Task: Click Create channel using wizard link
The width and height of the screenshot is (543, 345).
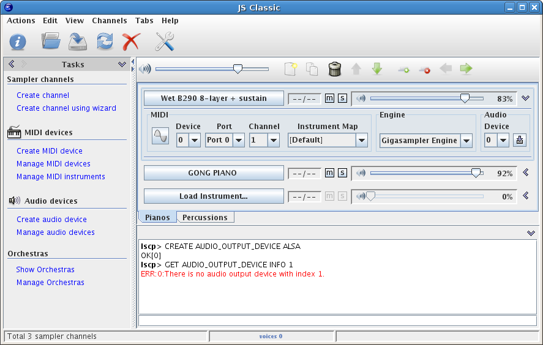Action: pyautogui.click(x=66, y=108)
